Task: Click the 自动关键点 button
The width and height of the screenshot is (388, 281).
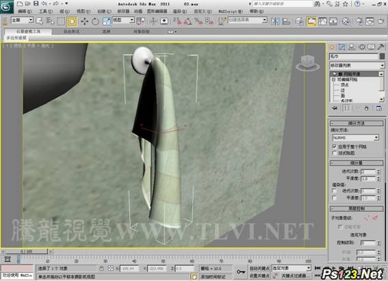Action: [259, 268]
